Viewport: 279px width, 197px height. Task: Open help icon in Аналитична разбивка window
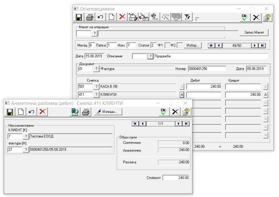[x=186, y=112]
